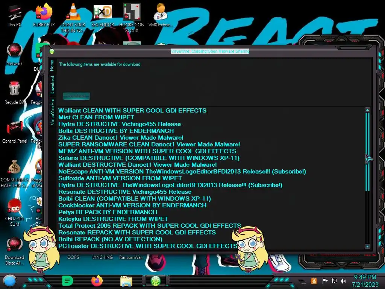The height and width of the screenshot is (289, 385).
Task: Click the lime icon in VirusWire title bar
Action: click(x=52, y=51)
